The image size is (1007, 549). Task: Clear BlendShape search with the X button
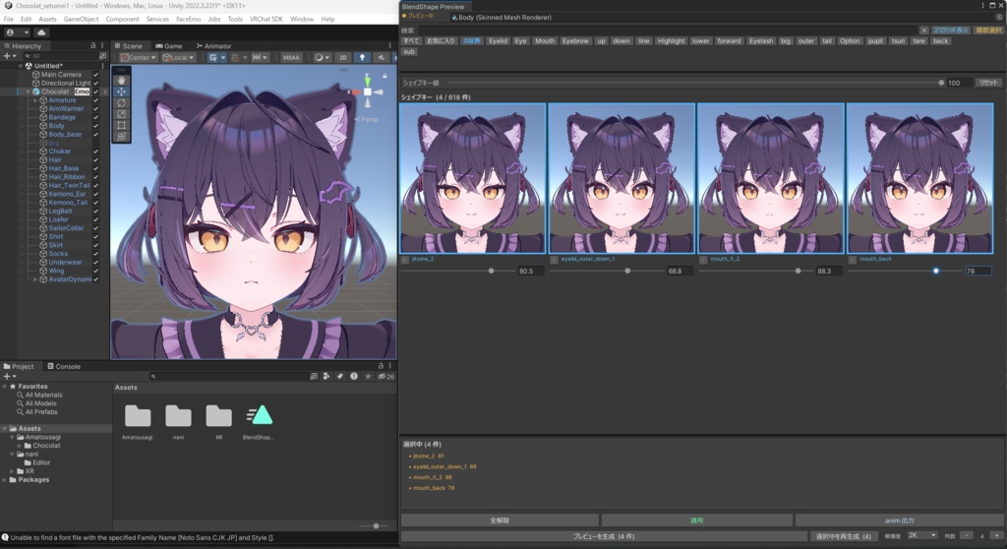(923, 30)
